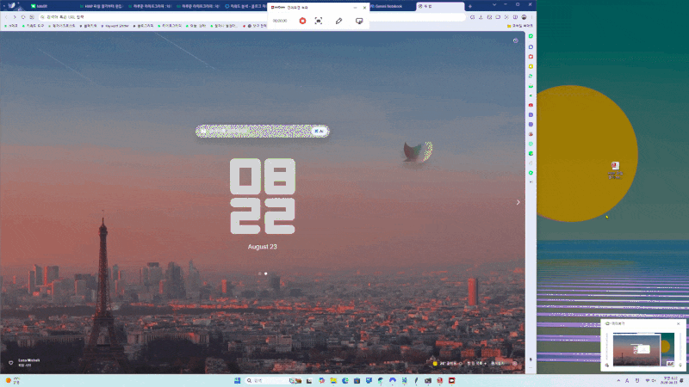This screenshot has width=689, height=387.
Task: Choose the pencil draw tool in recorder toolbar
Action: coord(338,21)
